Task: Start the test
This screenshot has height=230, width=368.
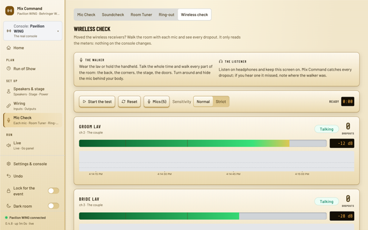Action: click(97, 102)
